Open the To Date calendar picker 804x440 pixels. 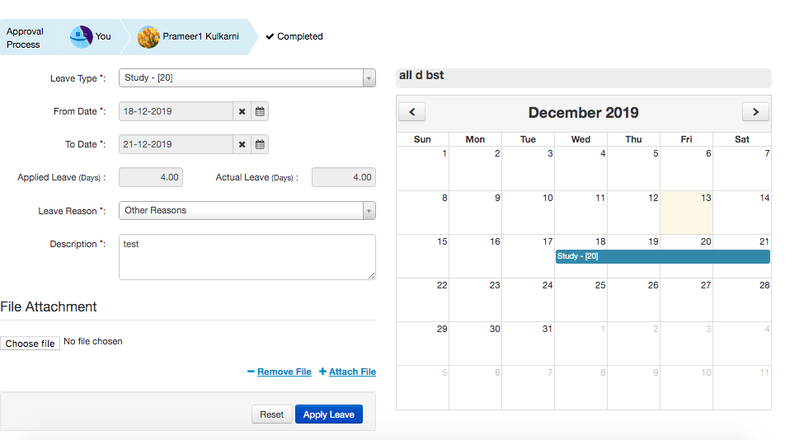pos(260,144)
